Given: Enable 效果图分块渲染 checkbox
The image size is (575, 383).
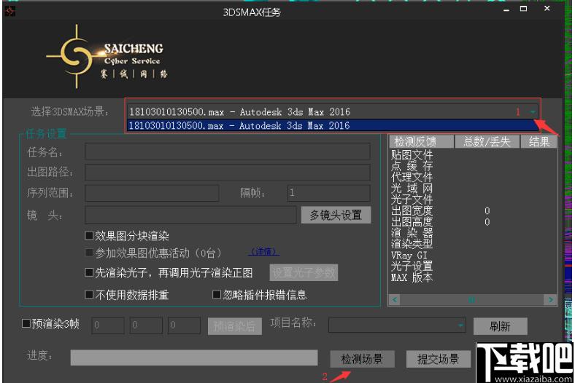Looking at the screenshot, I should [x=89, y=236].
